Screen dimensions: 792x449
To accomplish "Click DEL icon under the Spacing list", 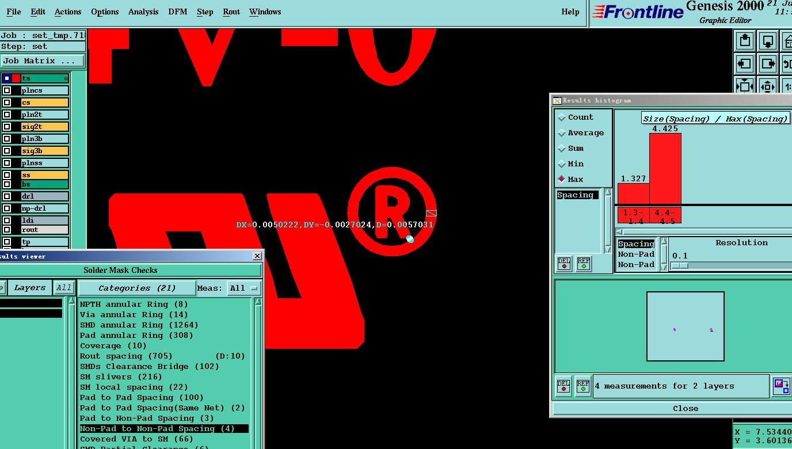I will pyautogui.click(x=564, y=264).
